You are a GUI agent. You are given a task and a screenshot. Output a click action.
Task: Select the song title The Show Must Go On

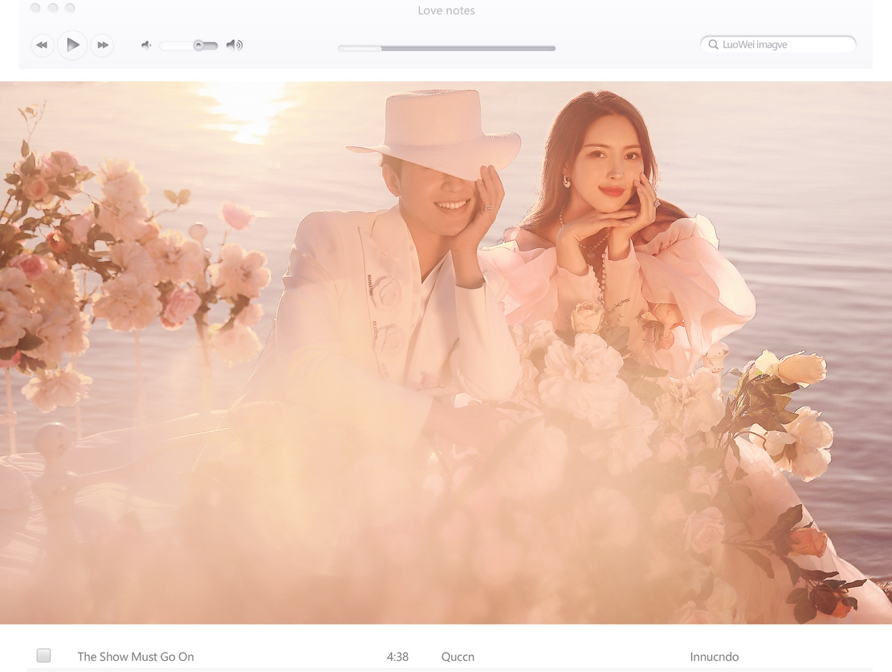[136, 657]
